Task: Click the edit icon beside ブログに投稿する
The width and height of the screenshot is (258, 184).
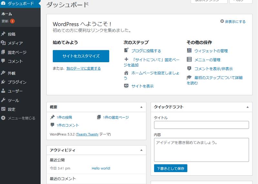Action: pos(126,50)
